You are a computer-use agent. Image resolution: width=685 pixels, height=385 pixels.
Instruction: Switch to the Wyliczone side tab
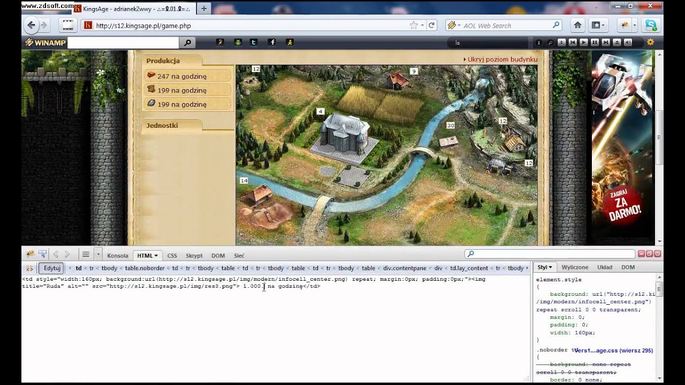pos(575,267)
